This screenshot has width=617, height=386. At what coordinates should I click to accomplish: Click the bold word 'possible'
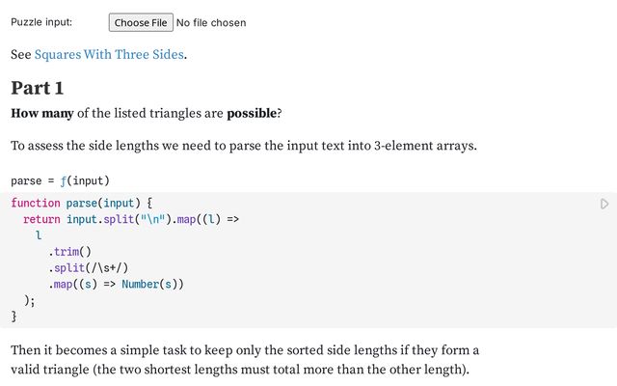click(251, 114)
